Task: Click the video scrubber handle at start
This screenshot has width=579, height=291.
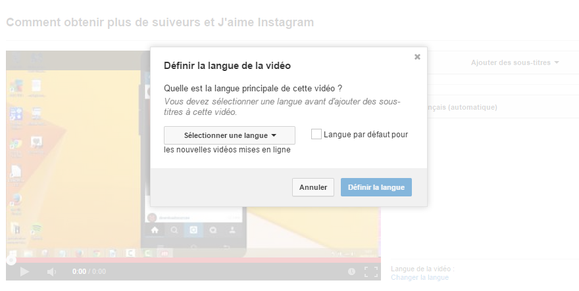Action: [x=11, y=260]
